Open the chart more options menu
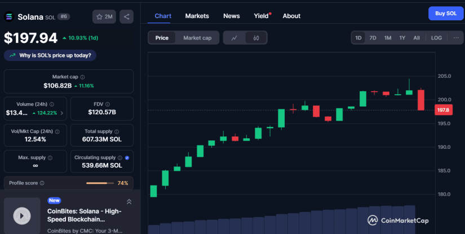 tap(456, 38)
